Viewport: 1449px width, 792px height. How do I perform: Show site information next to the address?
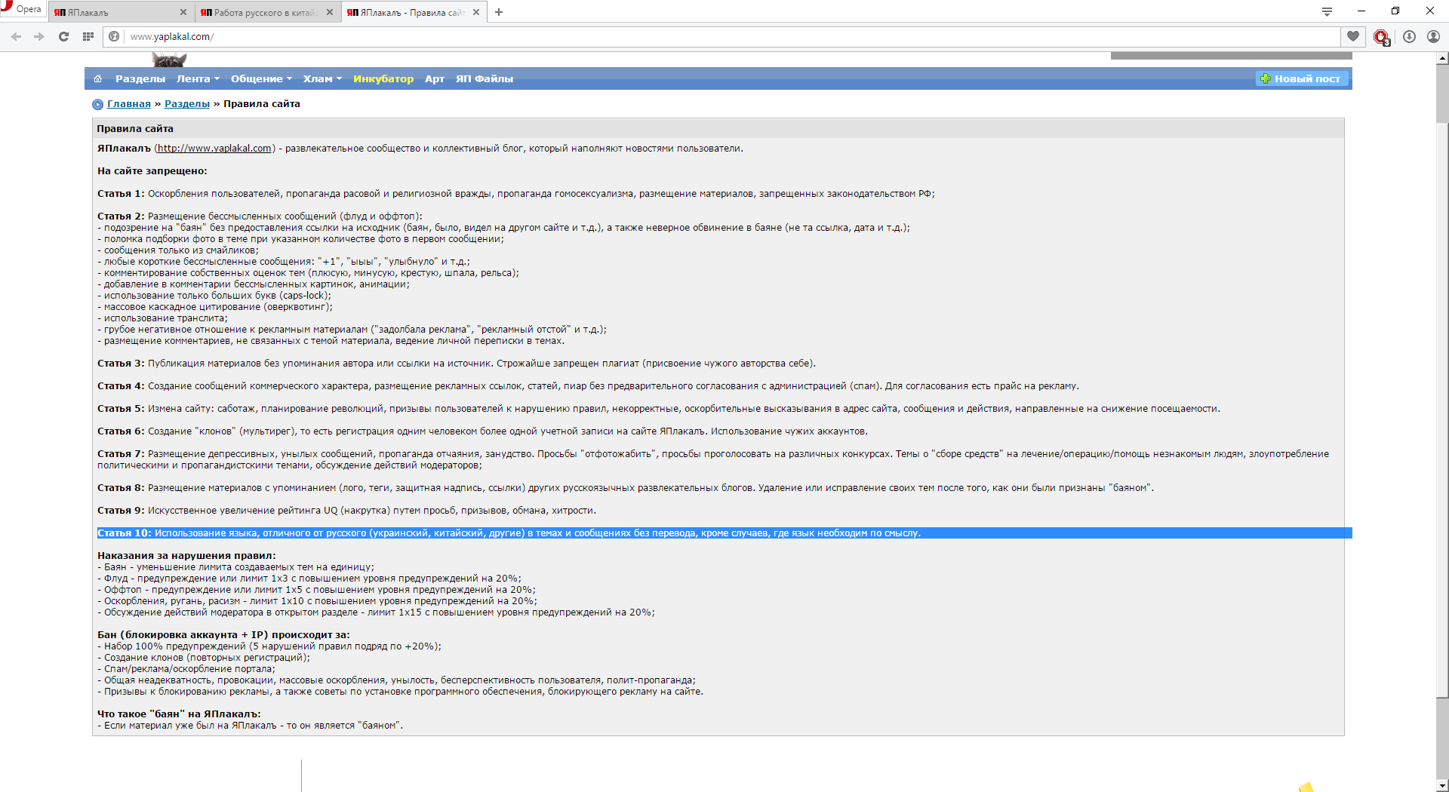click(114, 36)
